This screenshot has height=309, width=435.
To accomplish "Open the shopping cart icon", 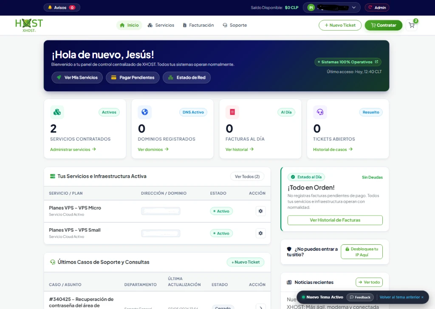I will pyautogui.click(x=412, y=25).
